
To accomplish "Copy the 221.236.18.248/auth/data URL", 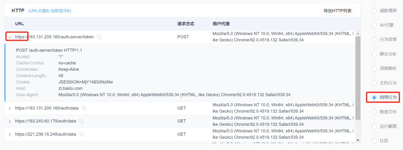I will point(81,134).
